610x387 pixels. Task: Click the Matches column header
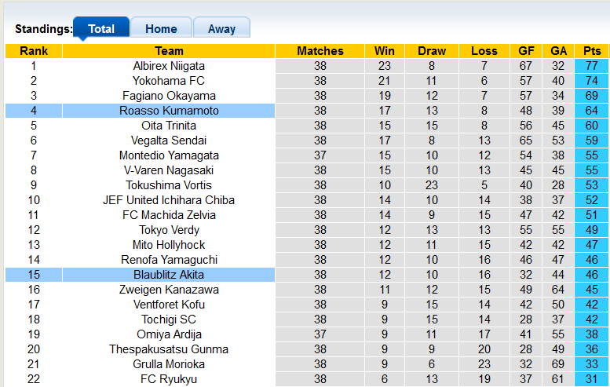pyautogui.click(x=320, y=51)
